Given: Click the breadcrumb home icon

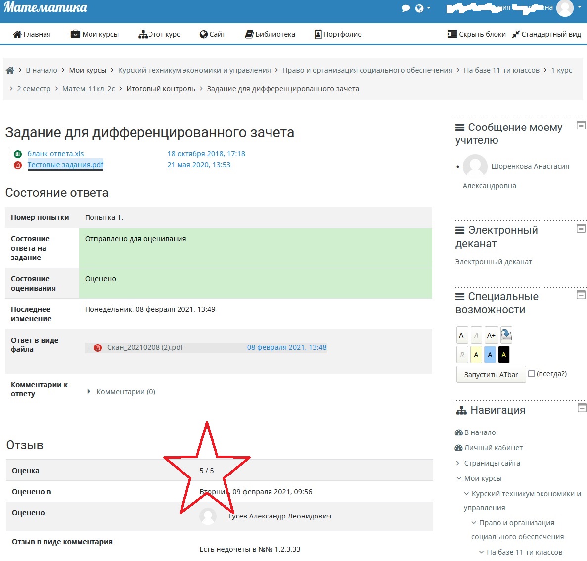Looking at the screenshot, I should point(10,70).
